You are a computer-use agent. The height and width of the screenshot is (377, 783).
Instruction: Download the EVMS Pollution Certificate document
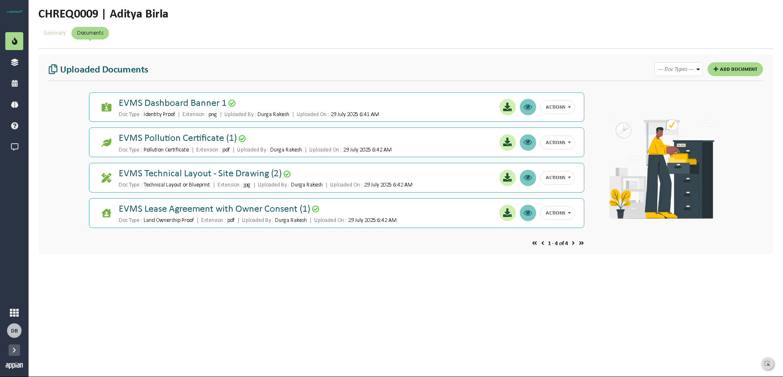[507, 142]
